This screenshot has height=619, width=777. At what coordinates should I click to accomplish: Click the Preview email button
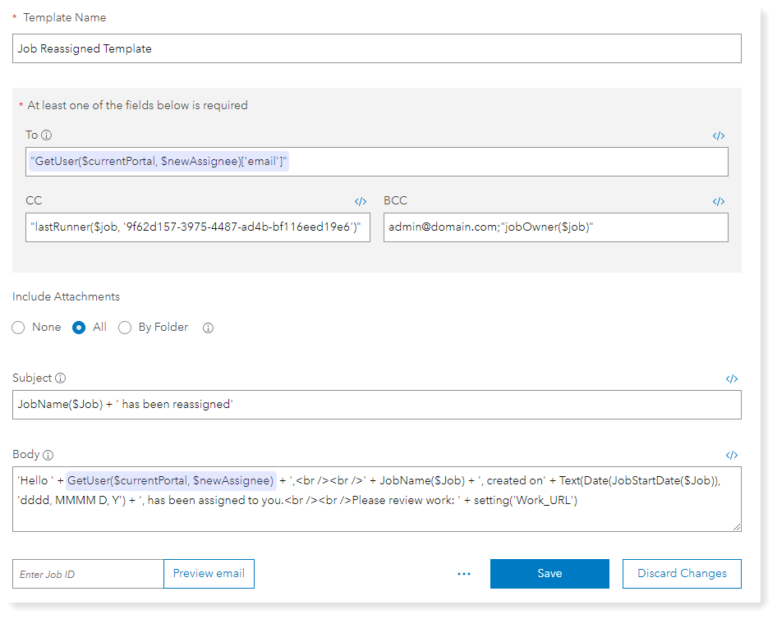(x=209, y=574)
